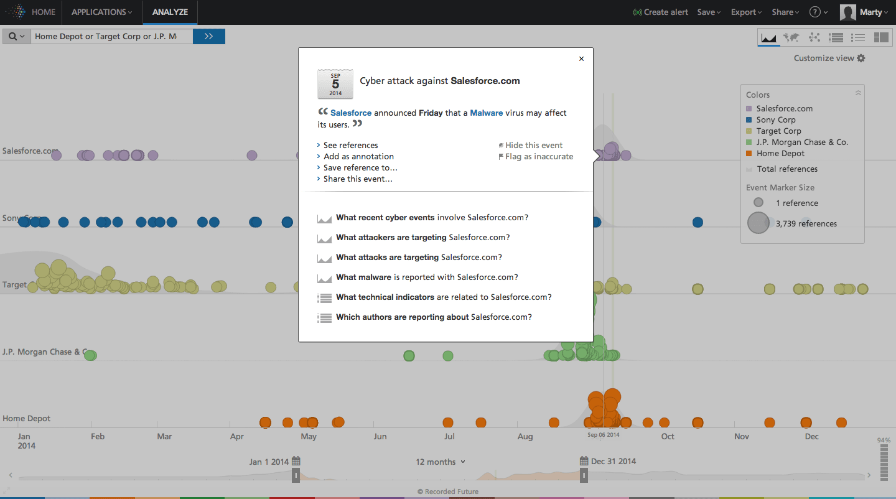
Task: Click What technical indicators question
Action: [444, 297]
